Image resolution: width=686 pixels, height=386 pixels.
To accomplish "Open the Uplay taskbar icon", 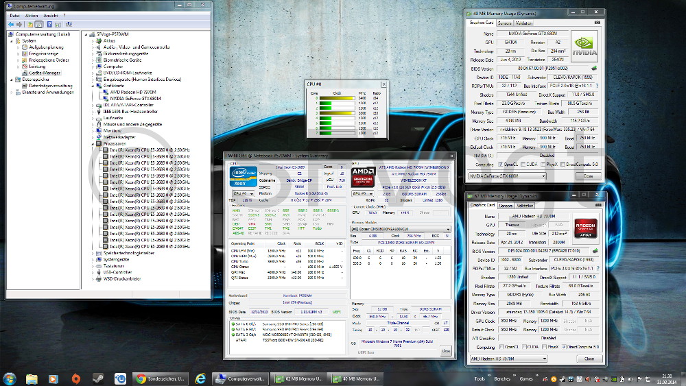I will 120,378.
